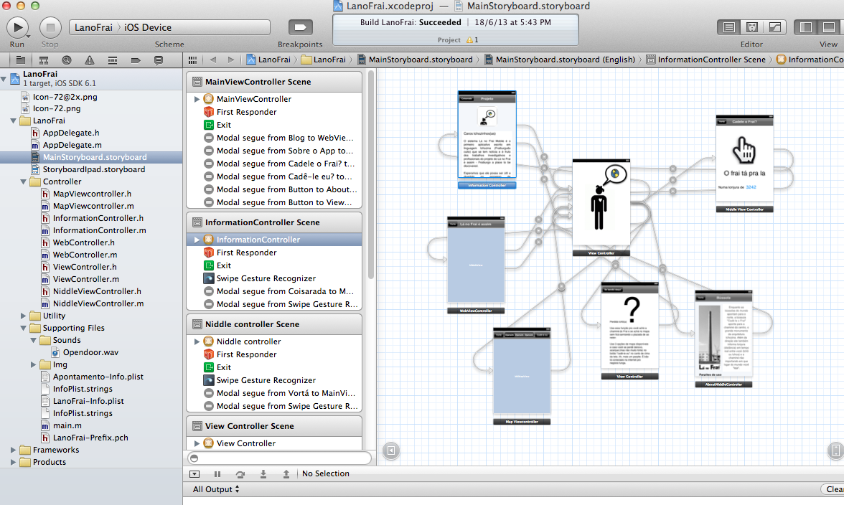Collapse the Controller group
This screenshot has height=505, width=844.
pos(23,181)
